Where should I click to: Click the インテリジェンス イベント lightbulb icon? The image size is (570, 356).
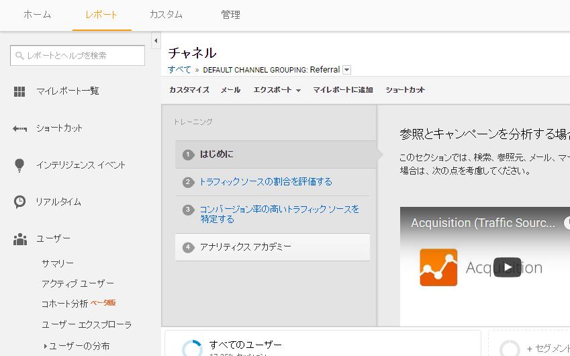pyautogui.click(x=19, y=165)
